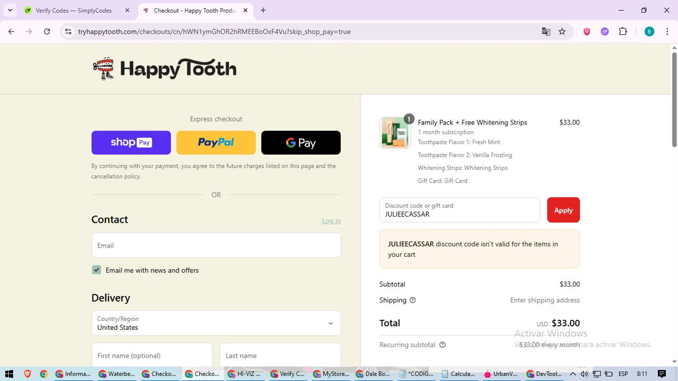Open the red shield extension icon

tap(587, 32)
